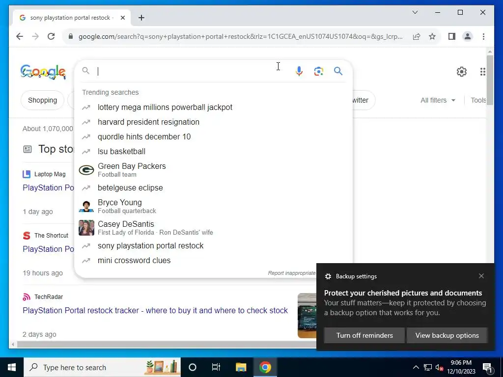Submit search with the blue magnifier icon
The image size is (503, 377).
coord(338,71)
